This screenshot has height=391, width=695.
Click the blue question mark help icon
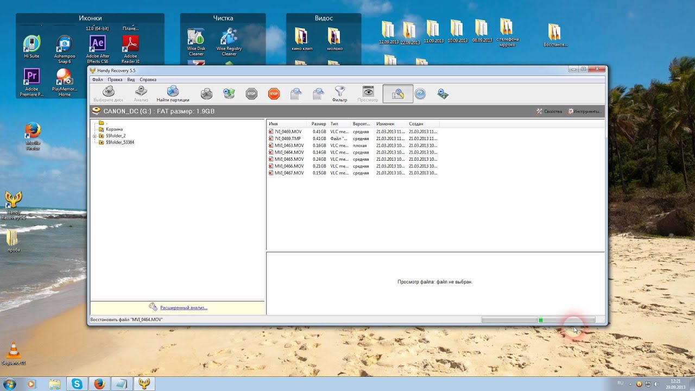pos(420,94)
